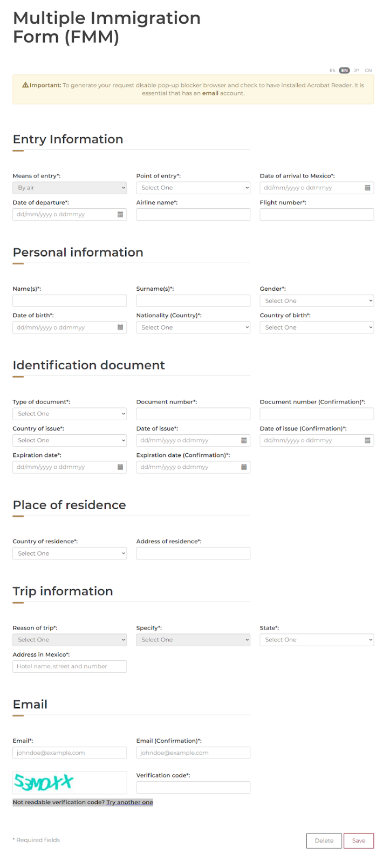Image resolution: width=390 pixels, height=861 pixels.
Task: Open calendar icon for Date of issue
Action: click(x=244, y=440)
